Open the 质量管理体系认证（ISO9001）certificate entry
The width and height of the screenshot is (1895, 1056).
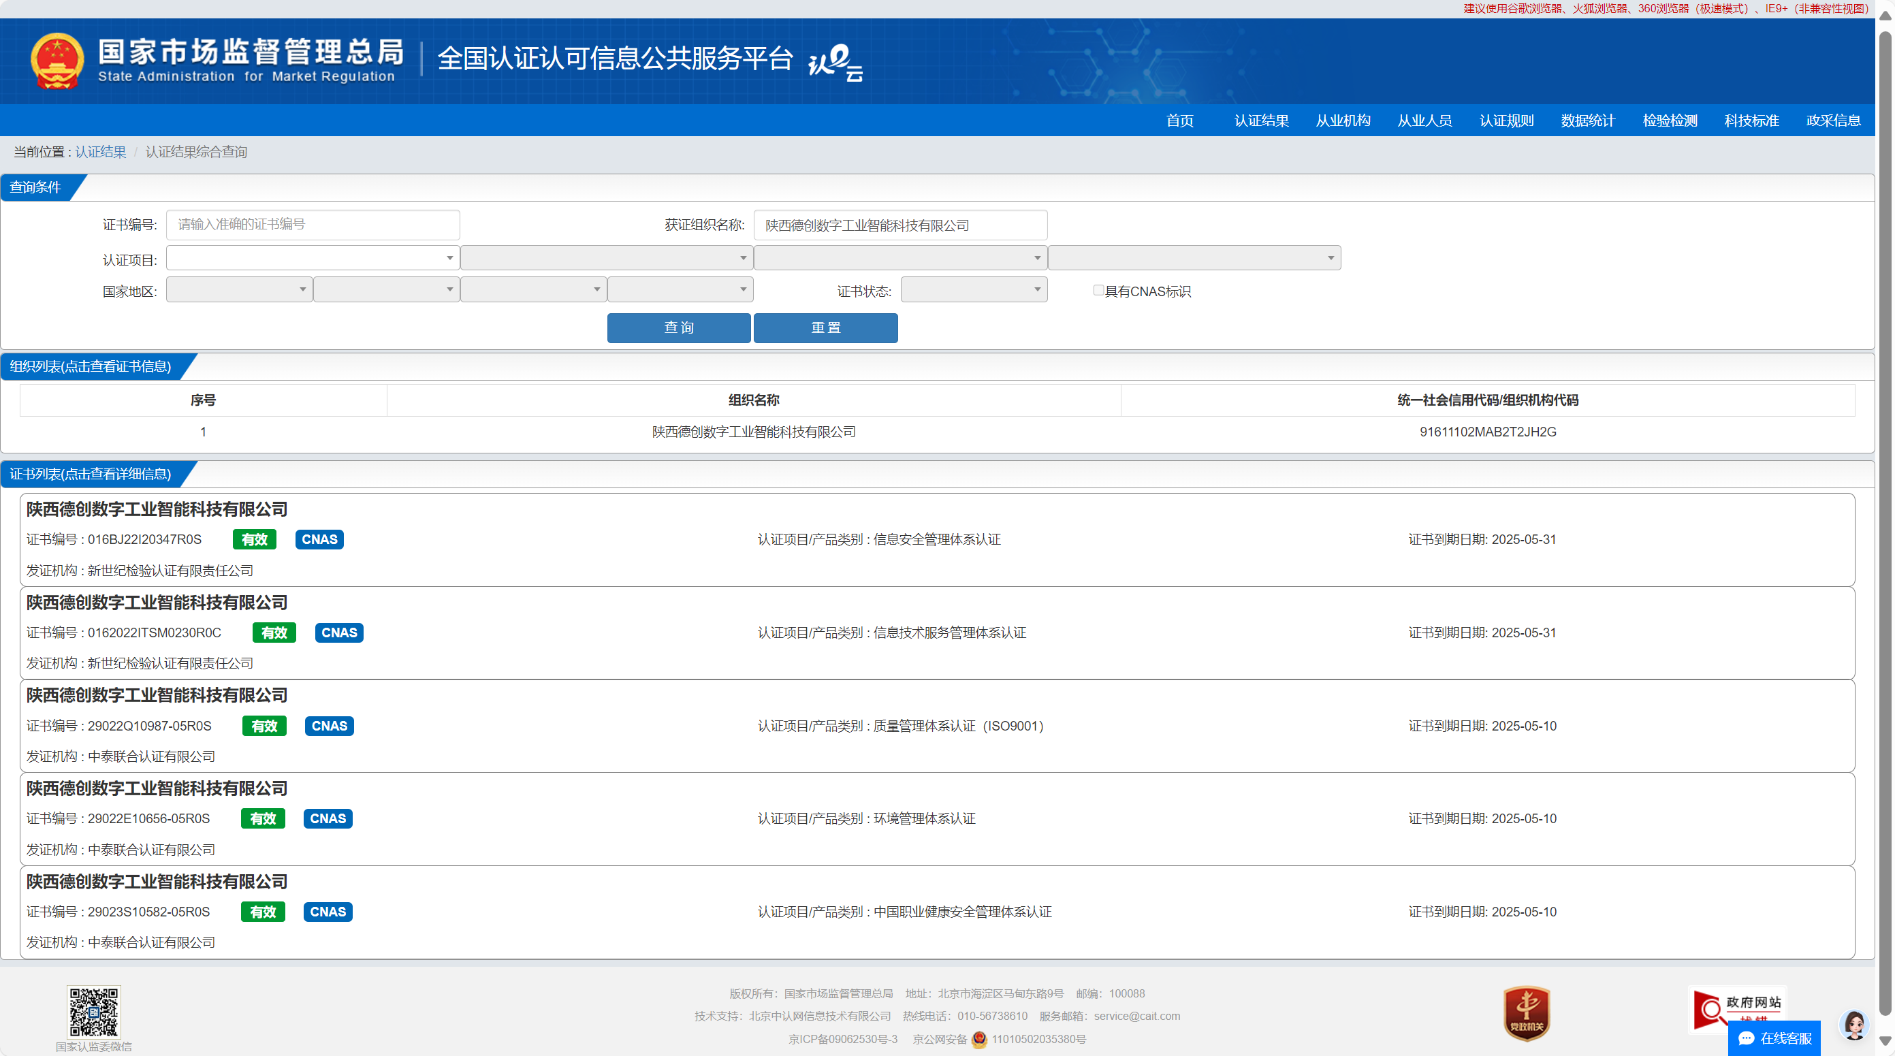(x=937, y=726)
